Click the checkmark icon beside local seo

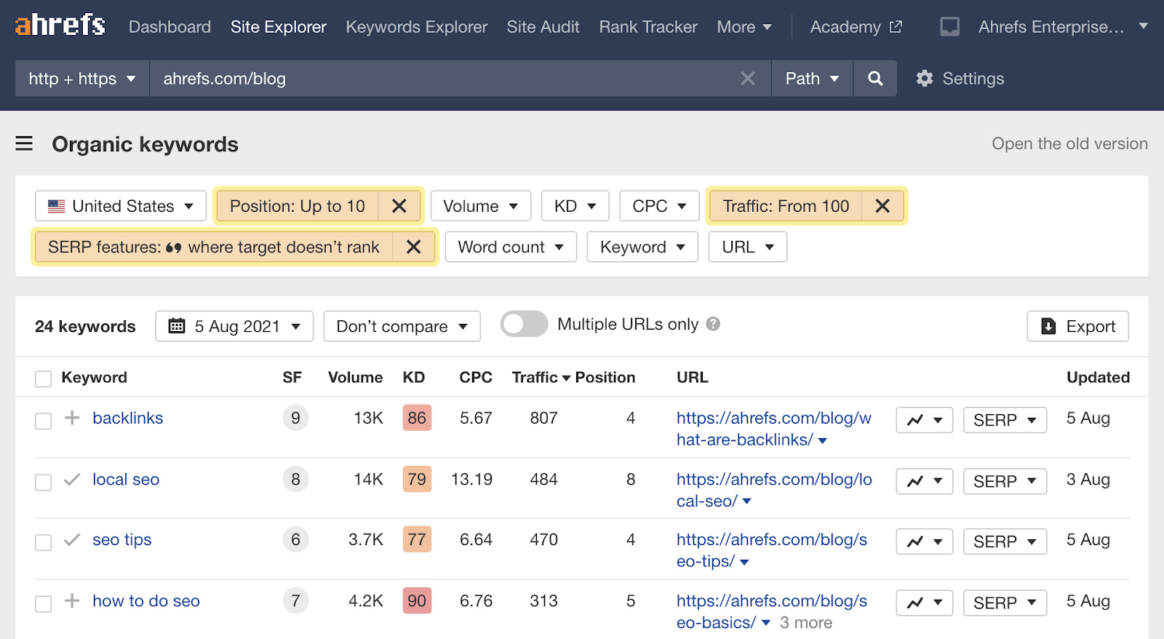click(72, 480)
